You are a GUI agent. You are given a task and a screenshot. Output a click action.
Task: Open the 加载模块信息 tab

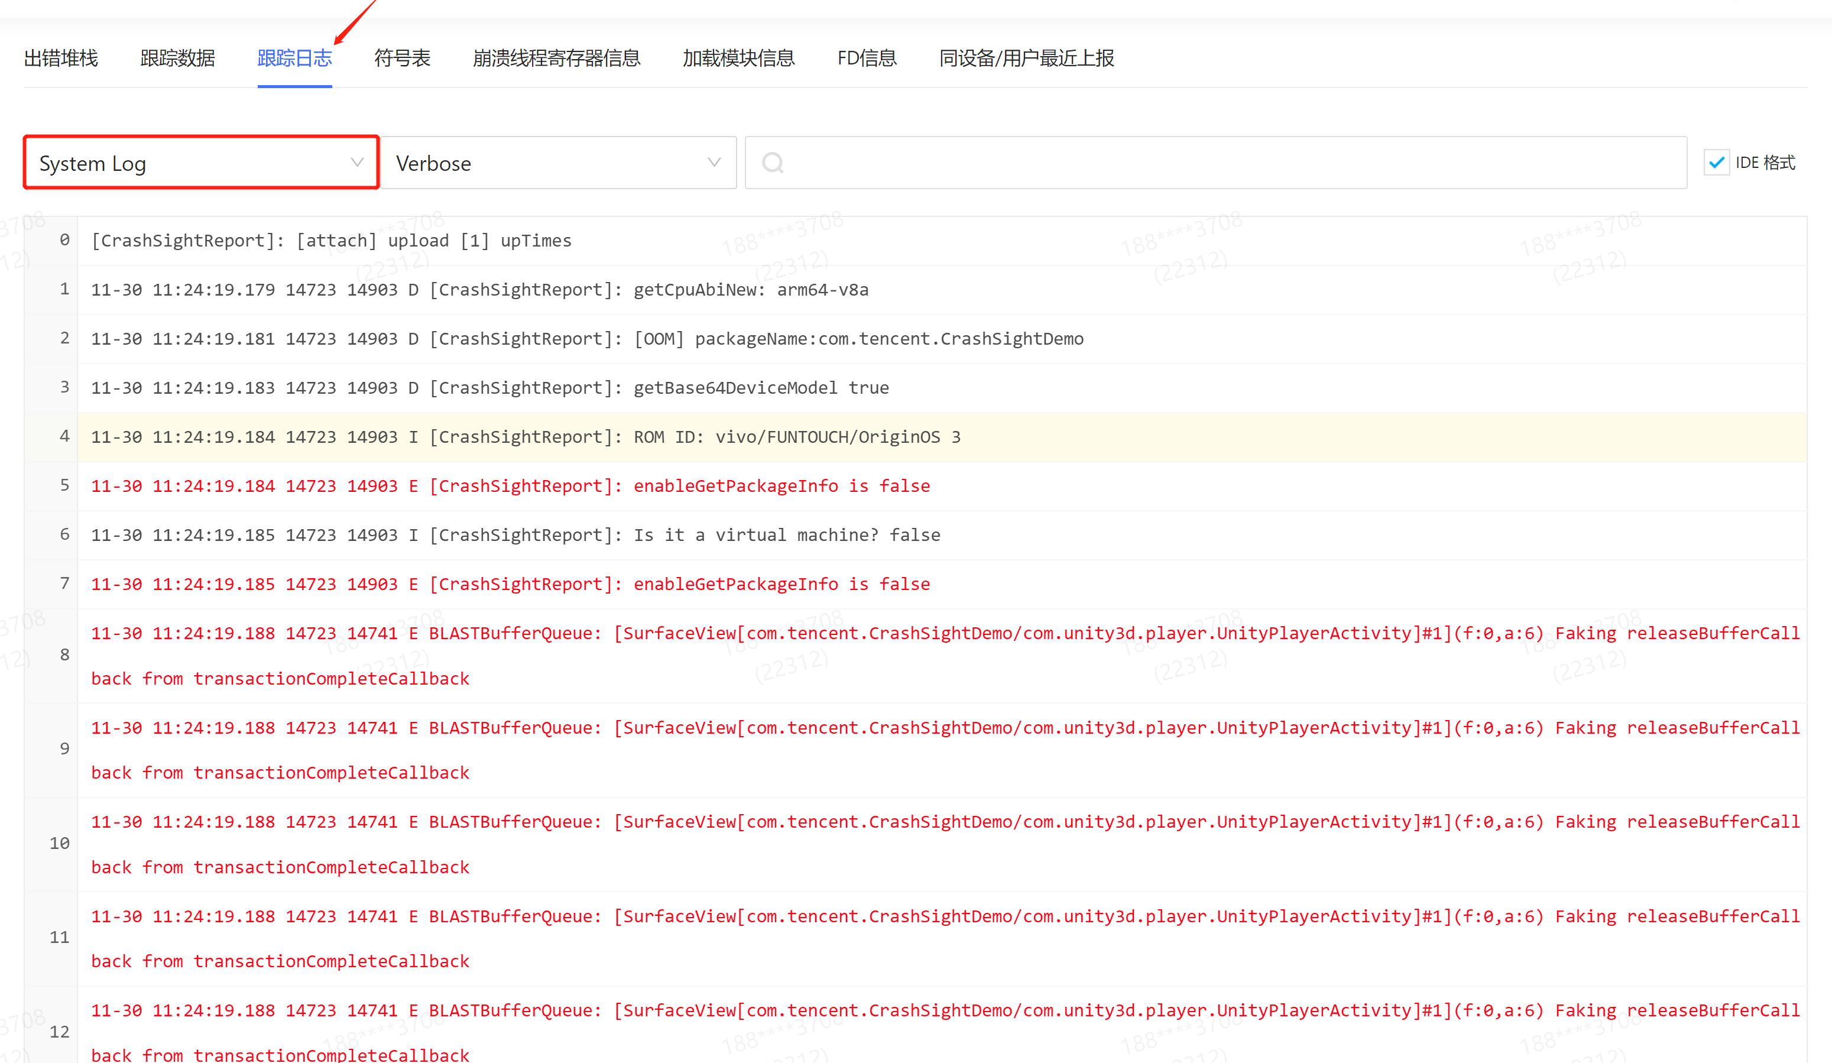738,58
